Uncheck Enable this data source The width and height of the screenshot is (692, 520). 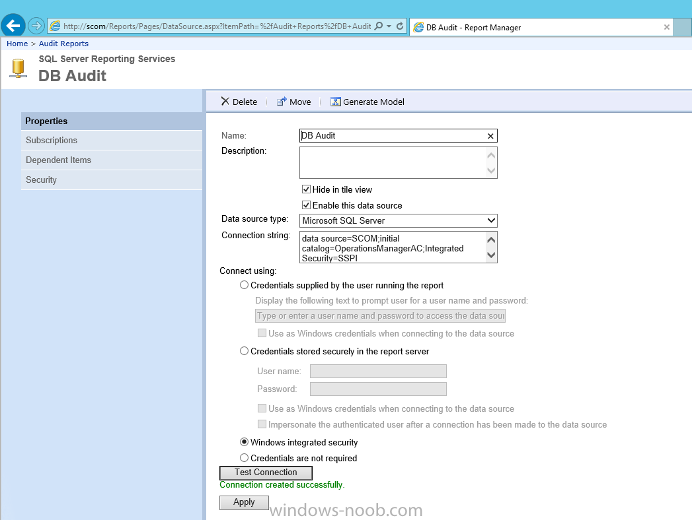(306, 205)
